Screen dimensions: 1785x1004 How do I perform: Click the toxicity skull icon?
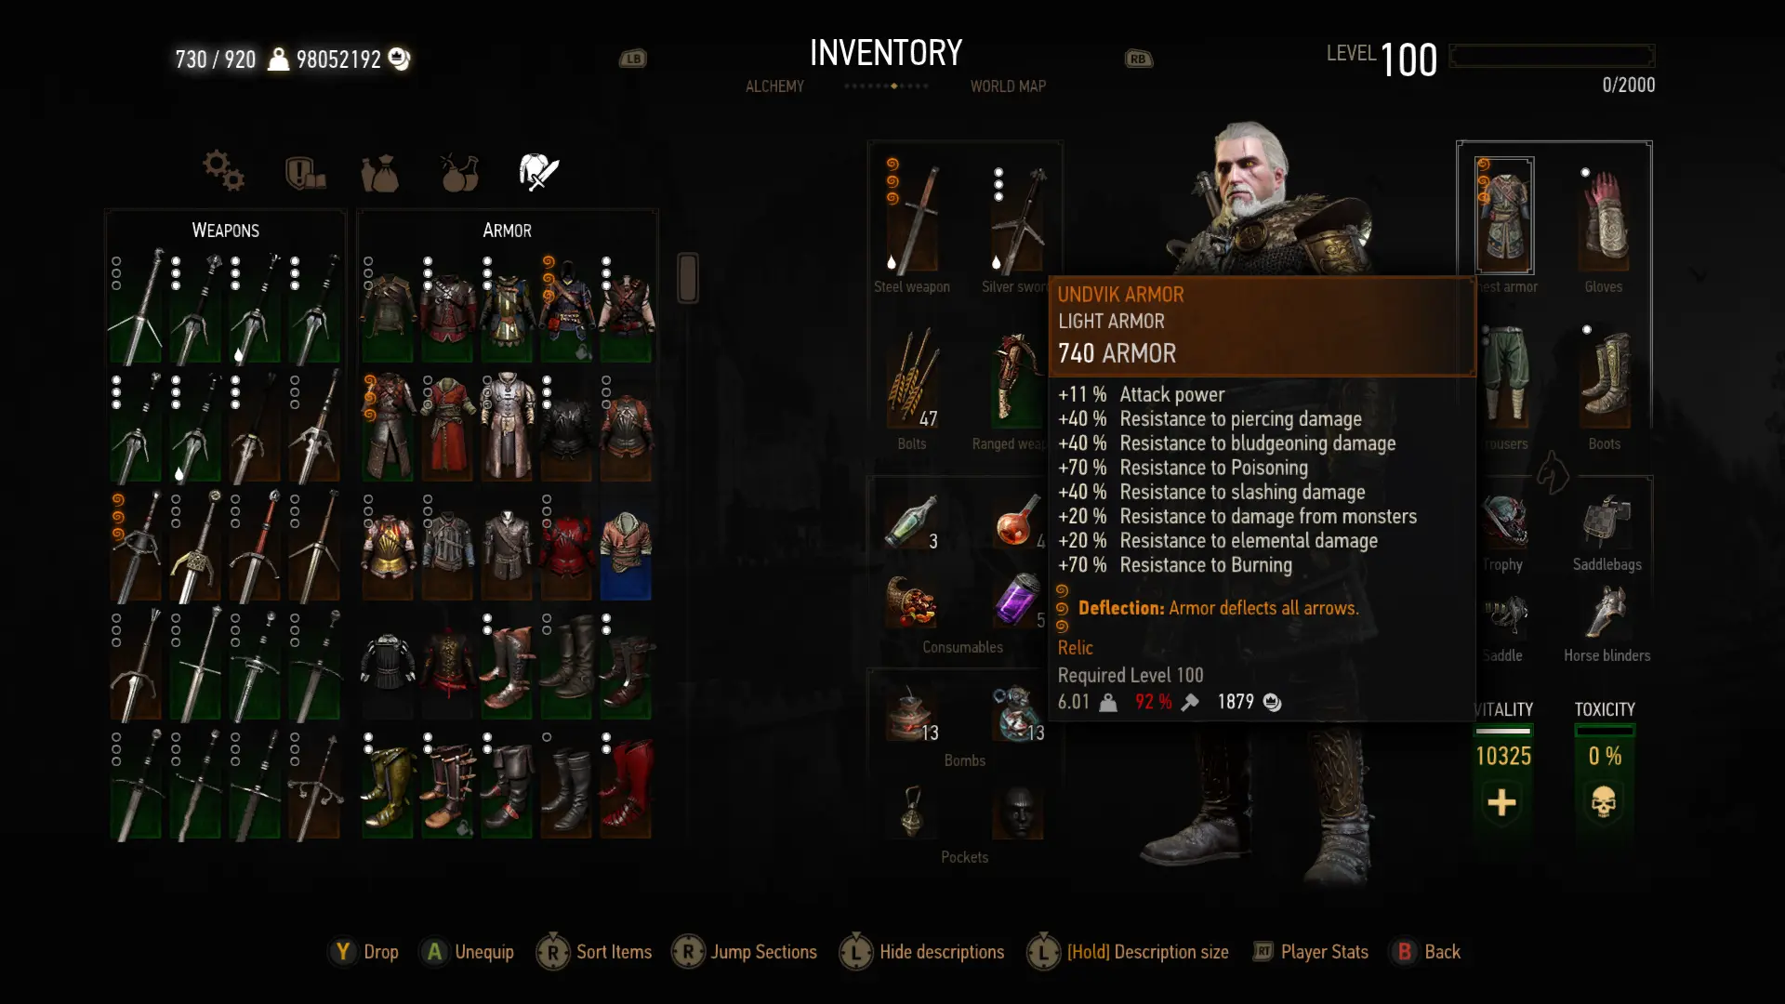pyautogui.click(x=1604, y=802)
